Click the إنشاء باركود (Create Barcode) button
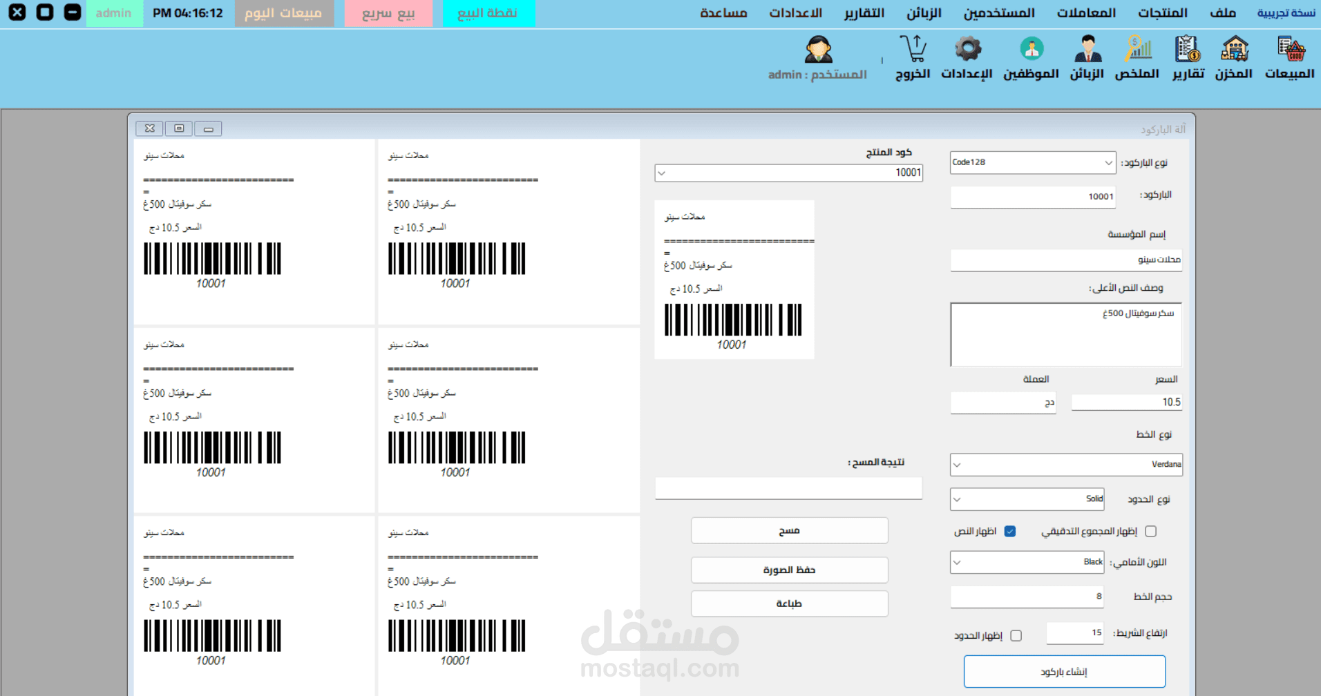1321x696 pixels. (x=1064, y=672)
